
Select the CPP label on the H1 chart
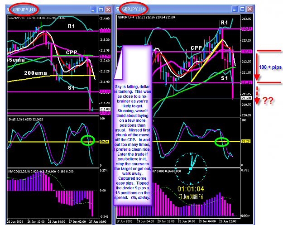(x=72, y=53)
